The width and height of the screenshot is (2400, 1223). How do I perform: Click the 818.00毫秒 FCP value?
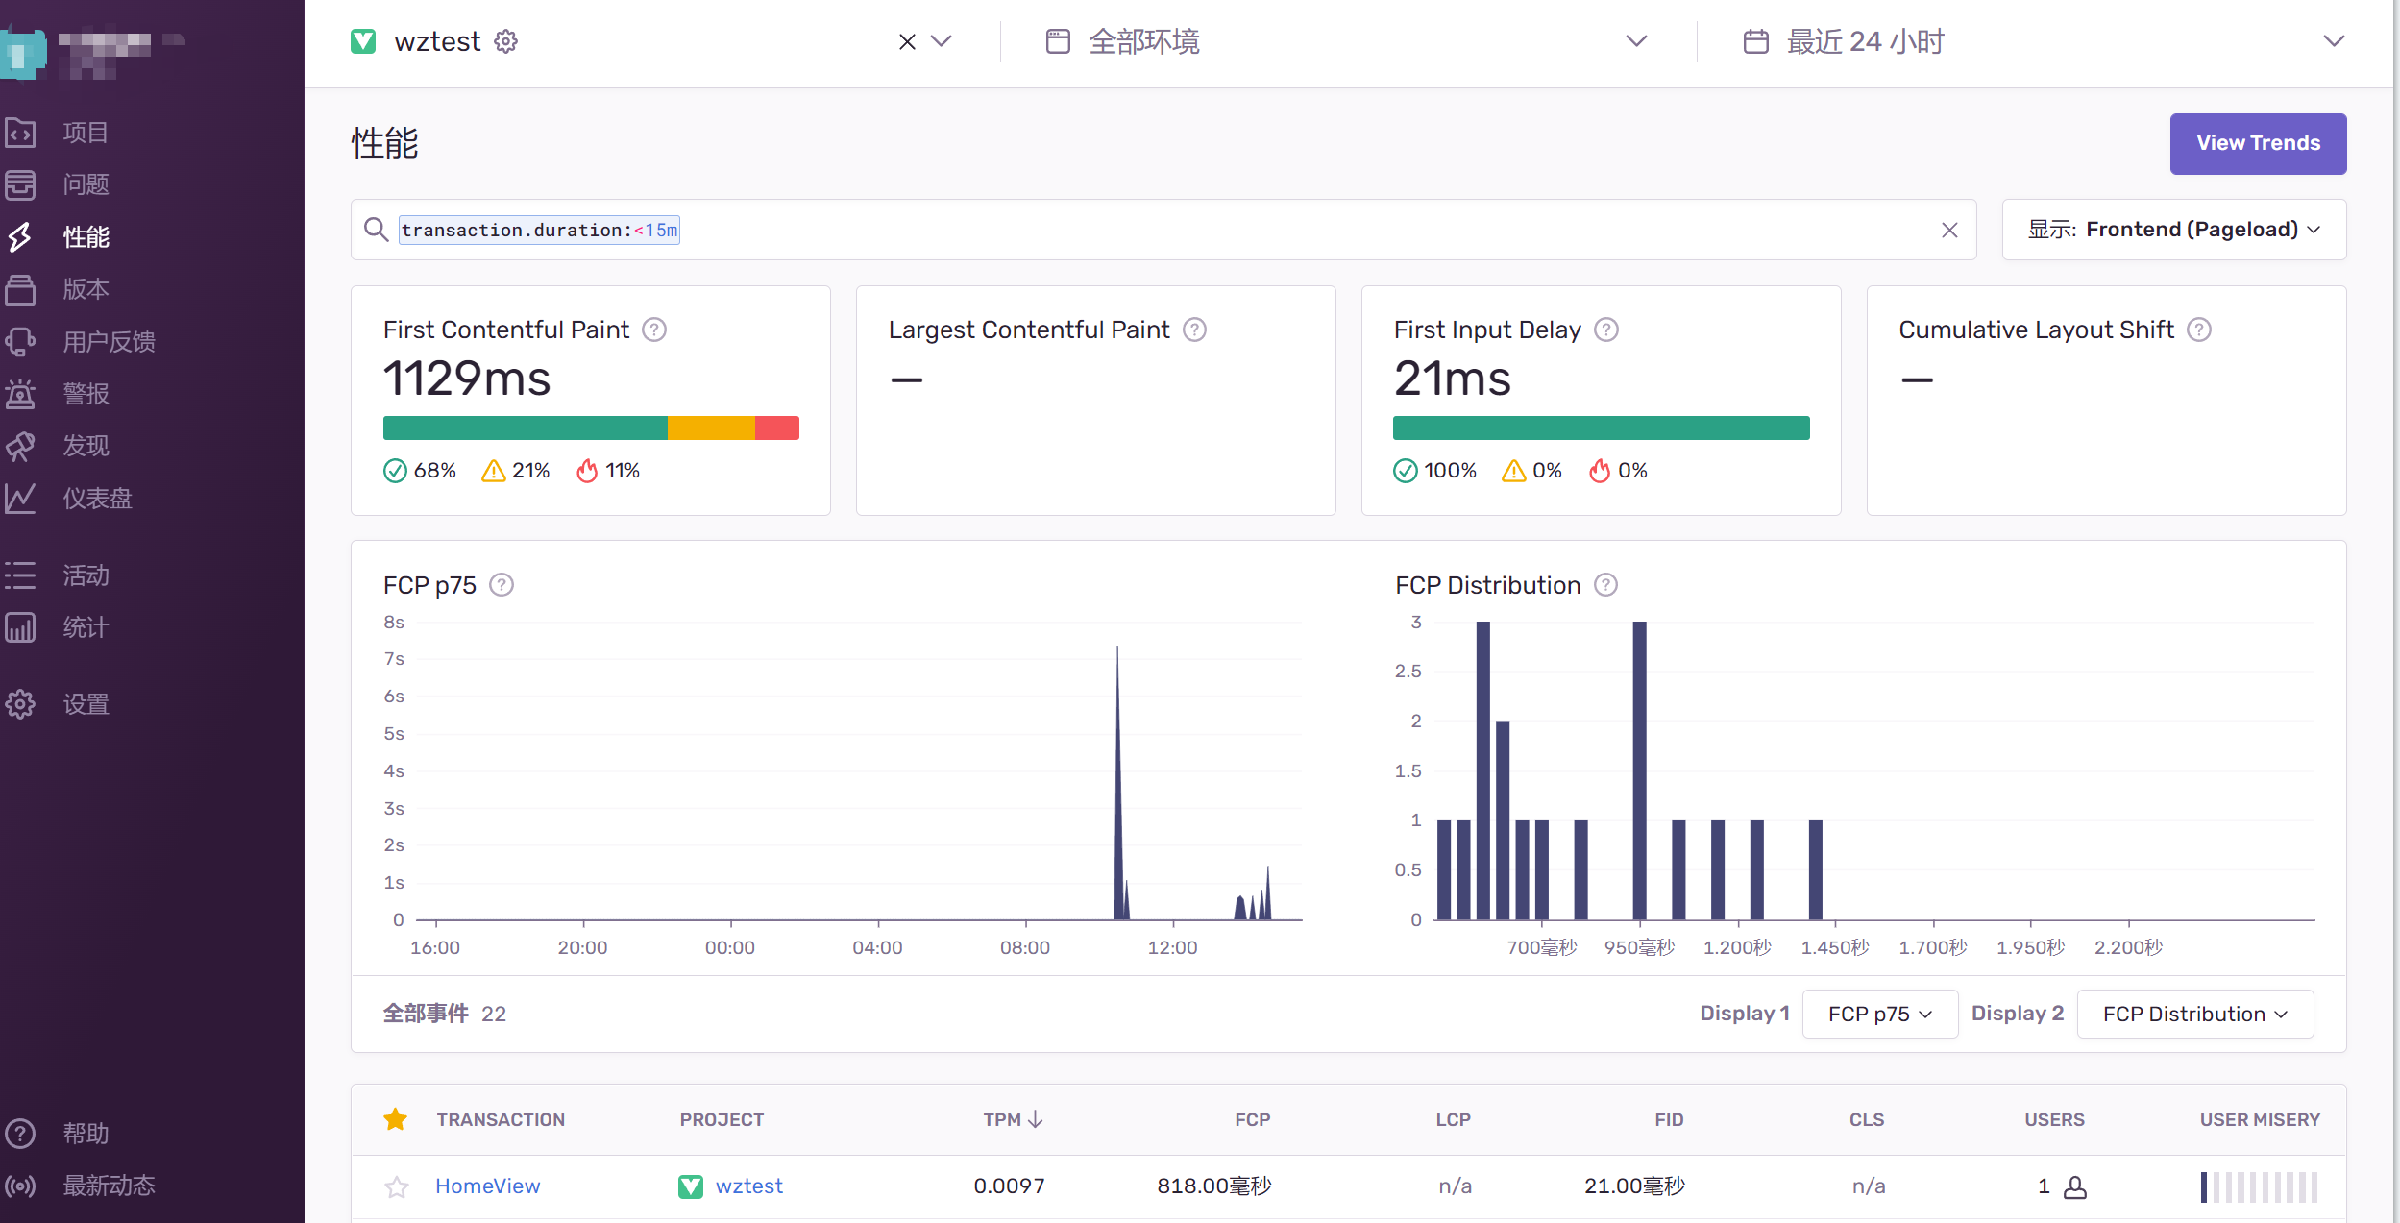(x=1213, y=1186)
